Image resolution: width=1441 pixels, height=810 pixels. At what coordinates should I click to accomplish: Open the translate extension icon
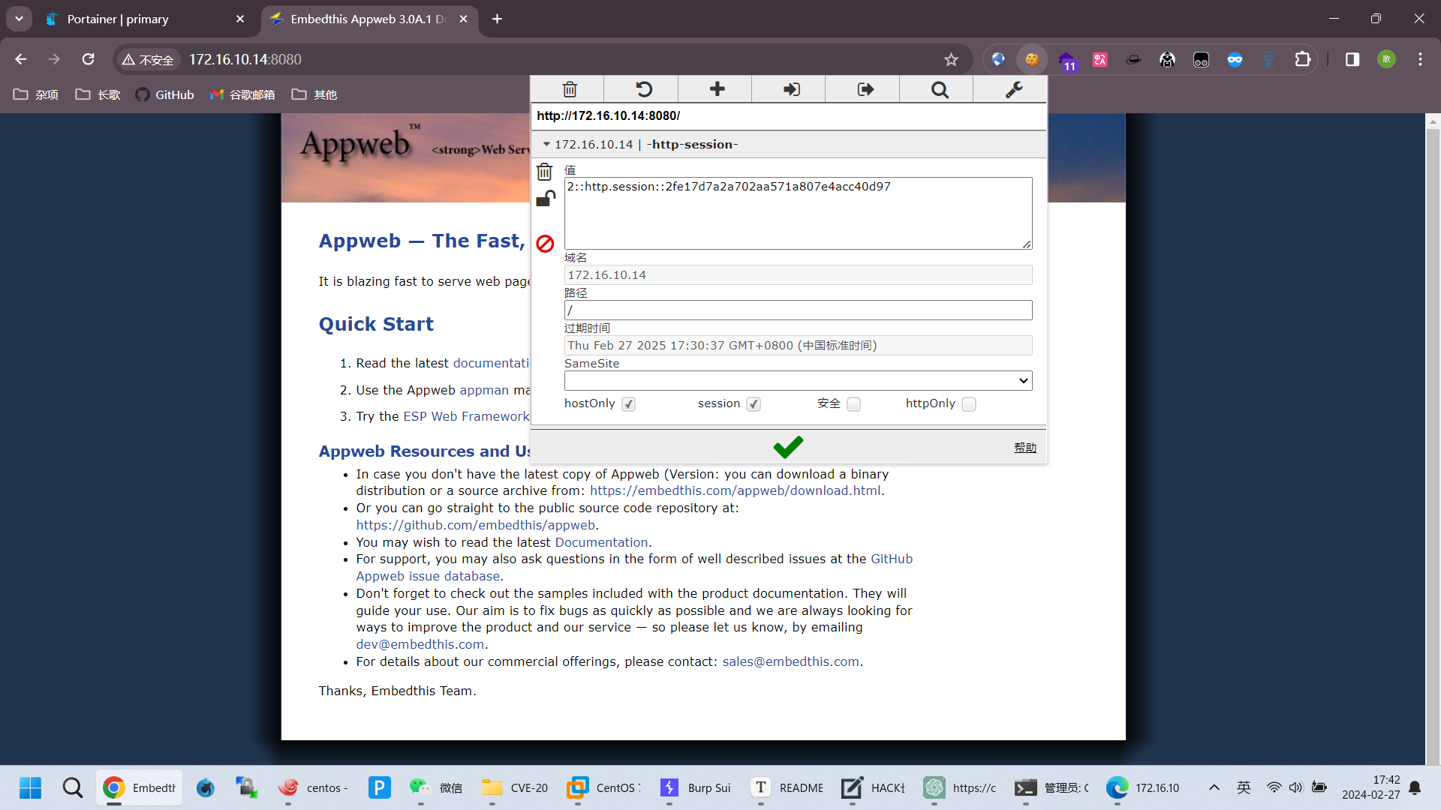[x=1100, y=59]
